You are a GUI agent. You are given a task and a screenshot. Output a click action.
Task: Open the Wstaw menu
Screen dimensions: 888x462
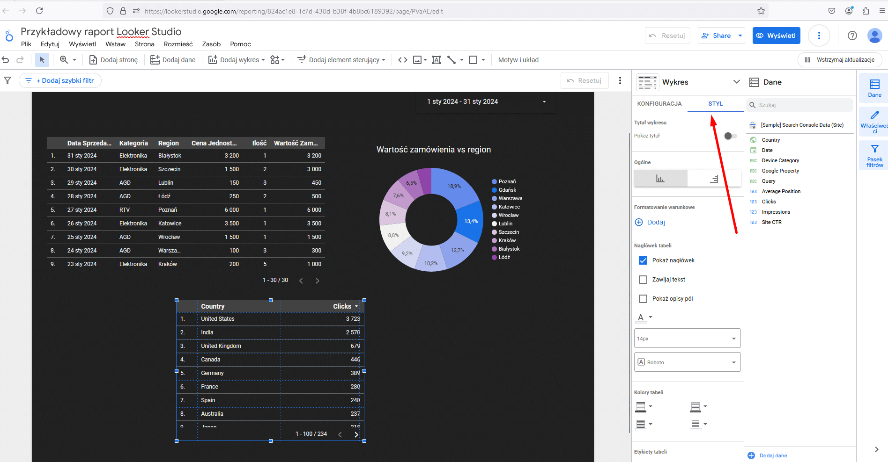coord(115,44)
